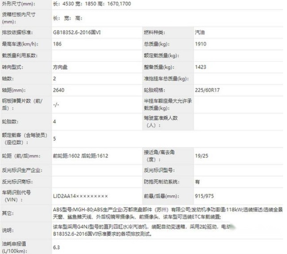
Task: Select the label 外形尺寸(mm):
Action: coord(18,4)
